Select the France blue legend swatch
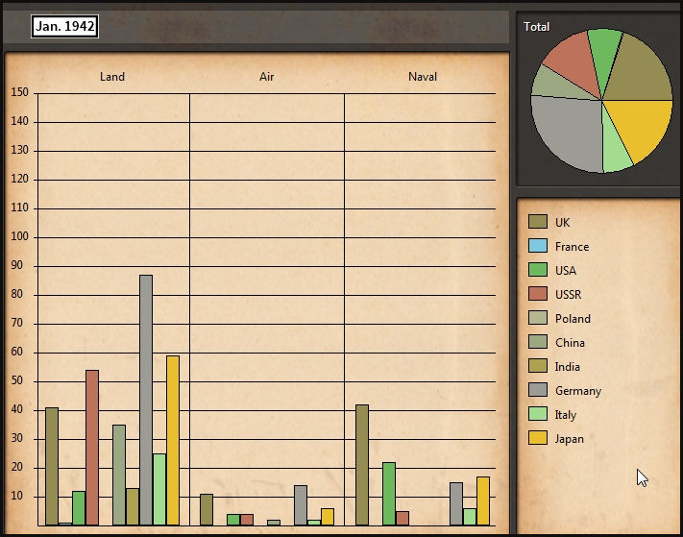Screen dimensions: 683x537 538,246
